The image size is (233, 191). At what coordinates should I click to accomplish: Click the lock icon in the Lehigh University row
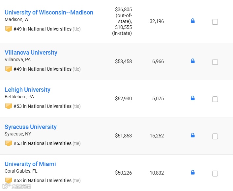(x=193, y=98)
